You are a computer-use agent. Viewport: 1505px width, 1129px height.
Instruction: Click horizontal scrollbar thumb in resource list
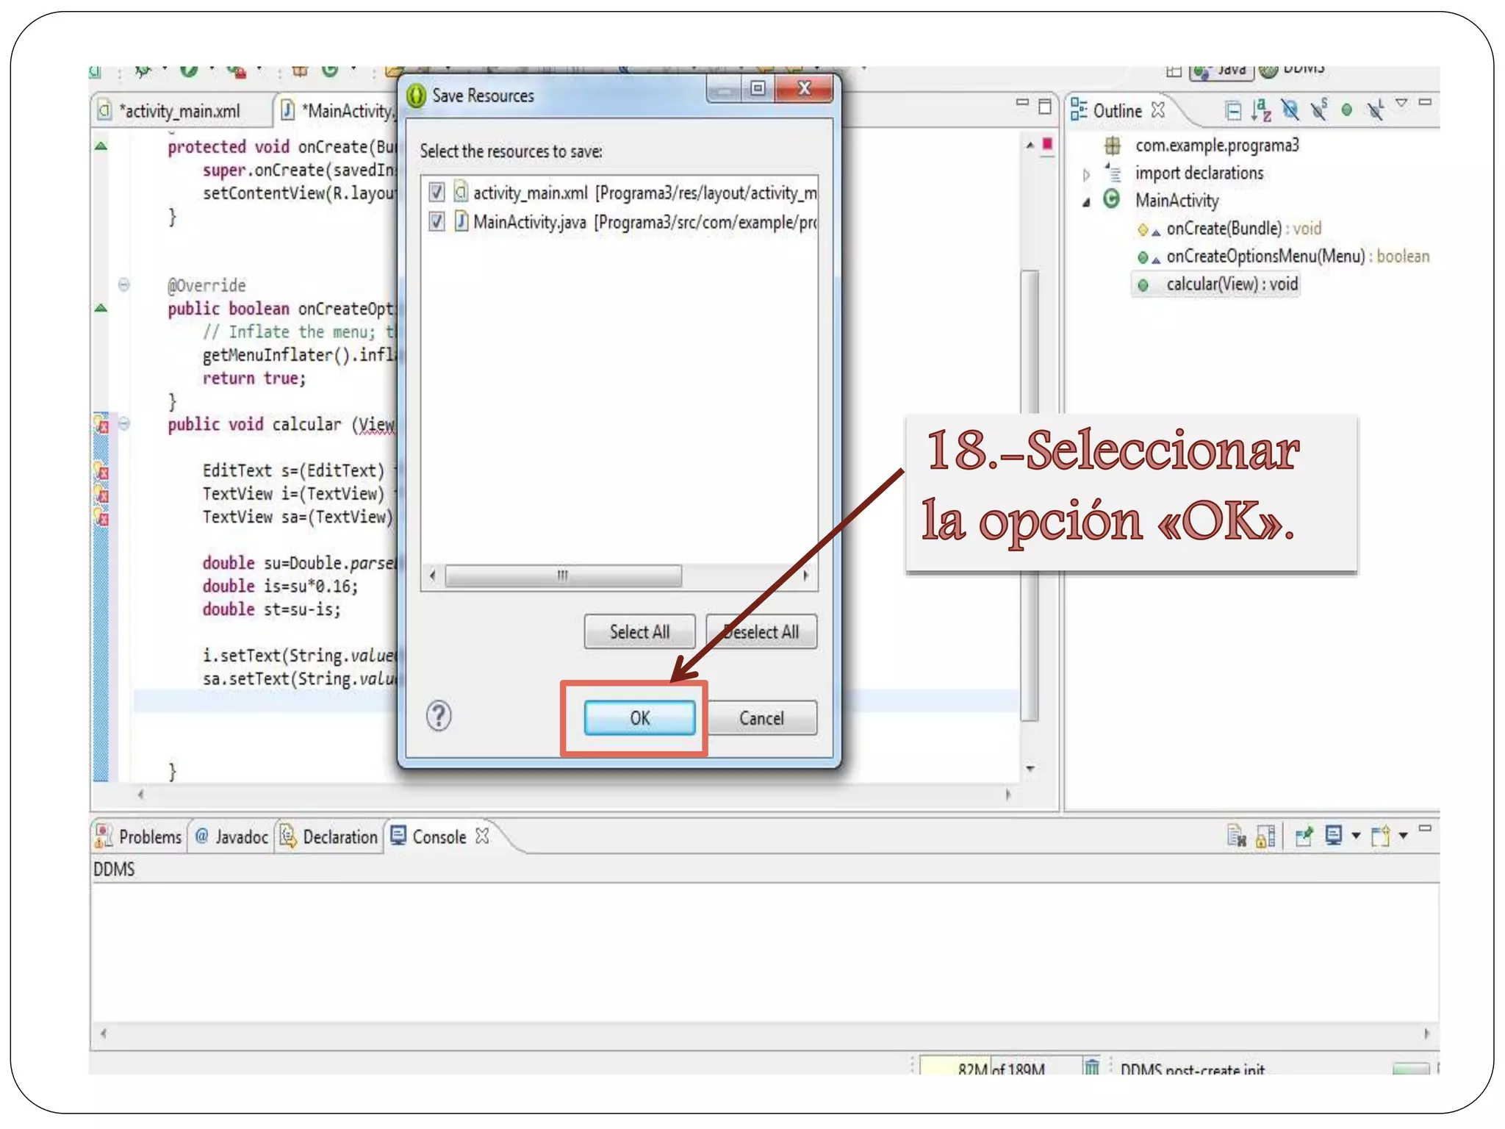[563, 575]
